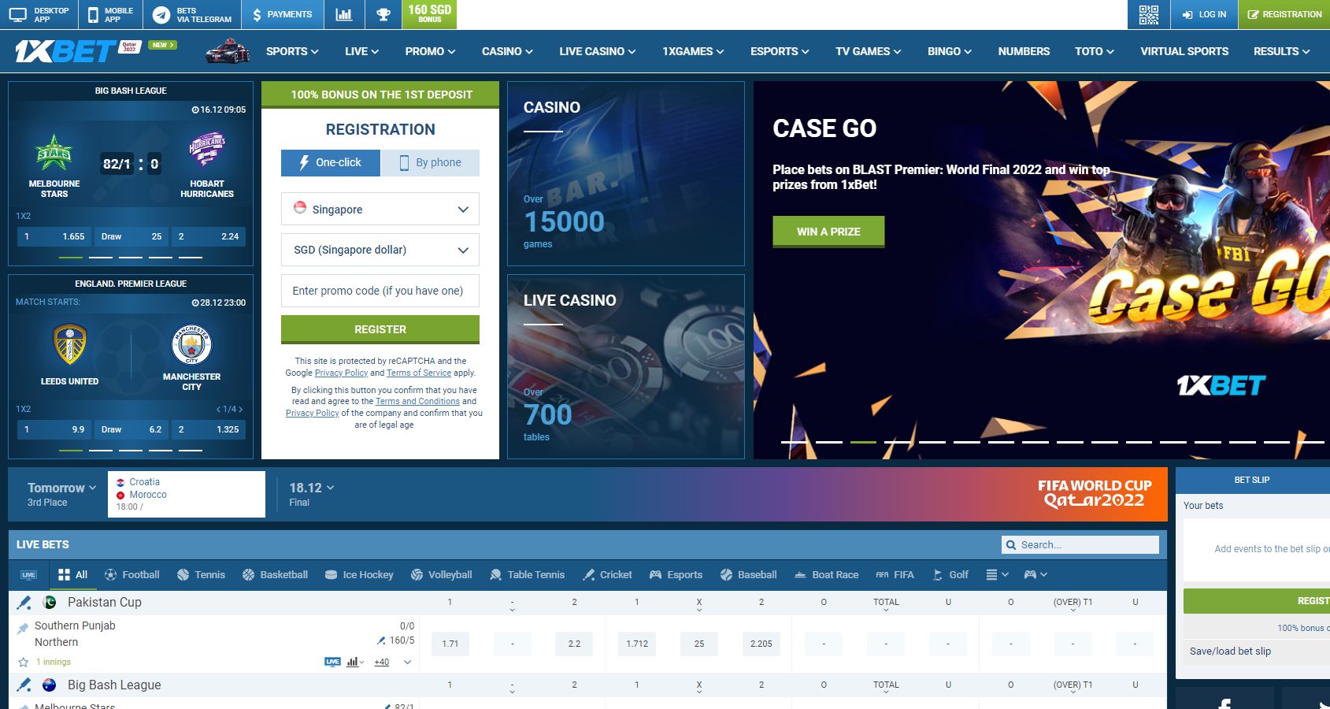The image size is (1330, 709).
Task: Bet on Manchester City at 1.325
Action: [209, 429]
